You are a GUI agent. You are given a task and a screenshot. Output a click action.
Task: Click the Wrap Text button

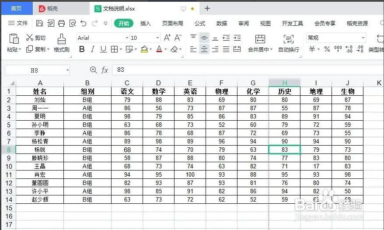(x=289, y=43)
